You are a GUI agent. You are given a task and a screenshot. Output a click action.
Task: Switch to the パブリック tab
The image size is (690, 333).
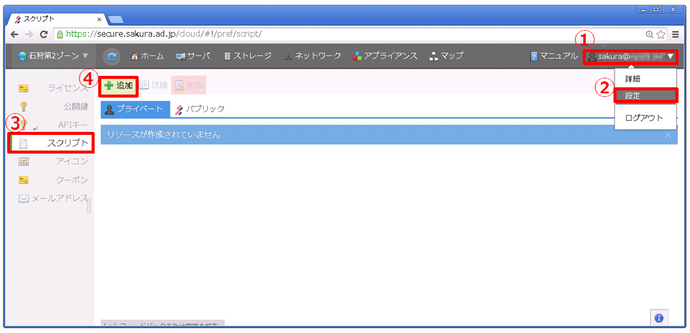(200, 109)
